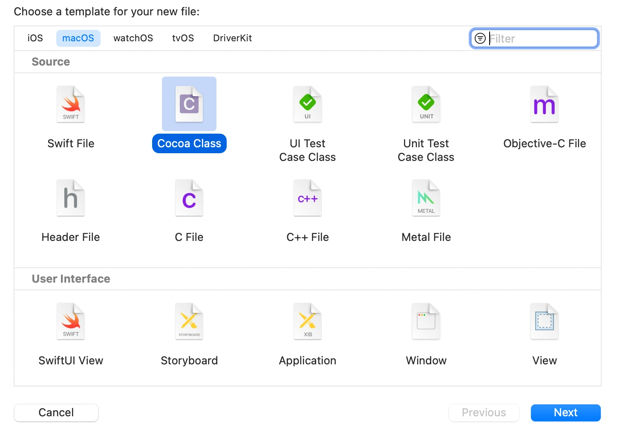617x435 pixels.
Task: Switch to the watchOS platform tab
Action: click(x=133, y=38)
